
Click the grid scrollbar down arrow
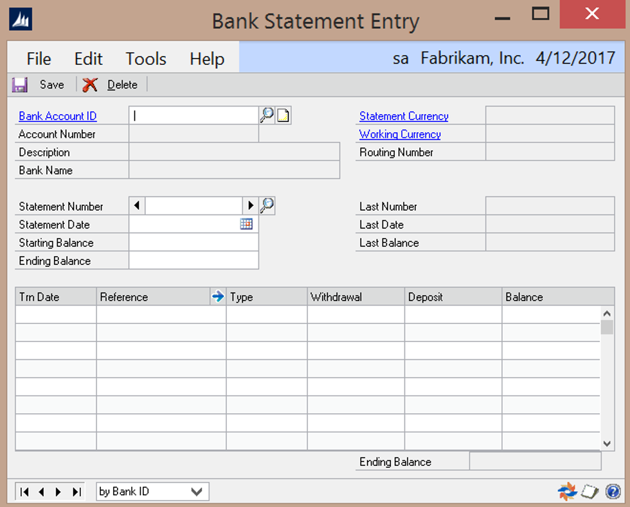click(x=607, y=443)
